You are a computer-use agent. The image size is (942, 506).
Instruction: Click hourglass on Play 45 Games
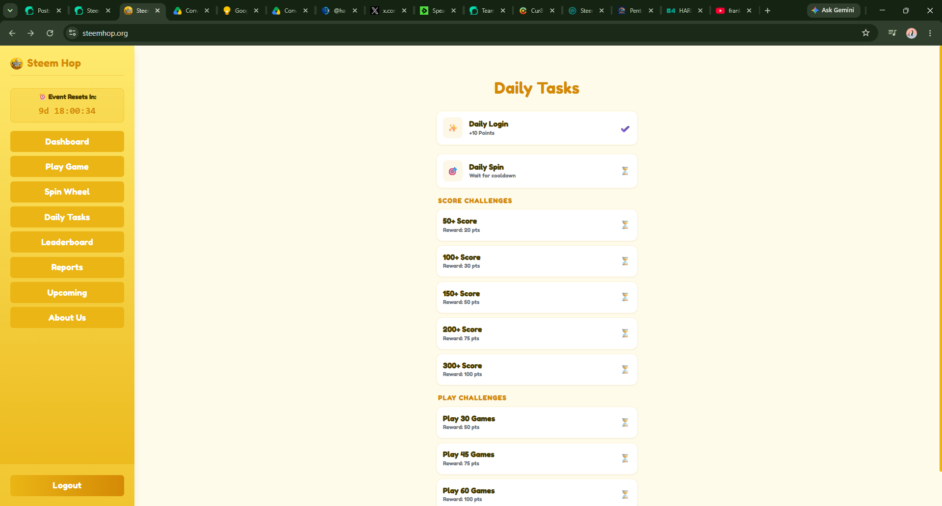(625, 458)
